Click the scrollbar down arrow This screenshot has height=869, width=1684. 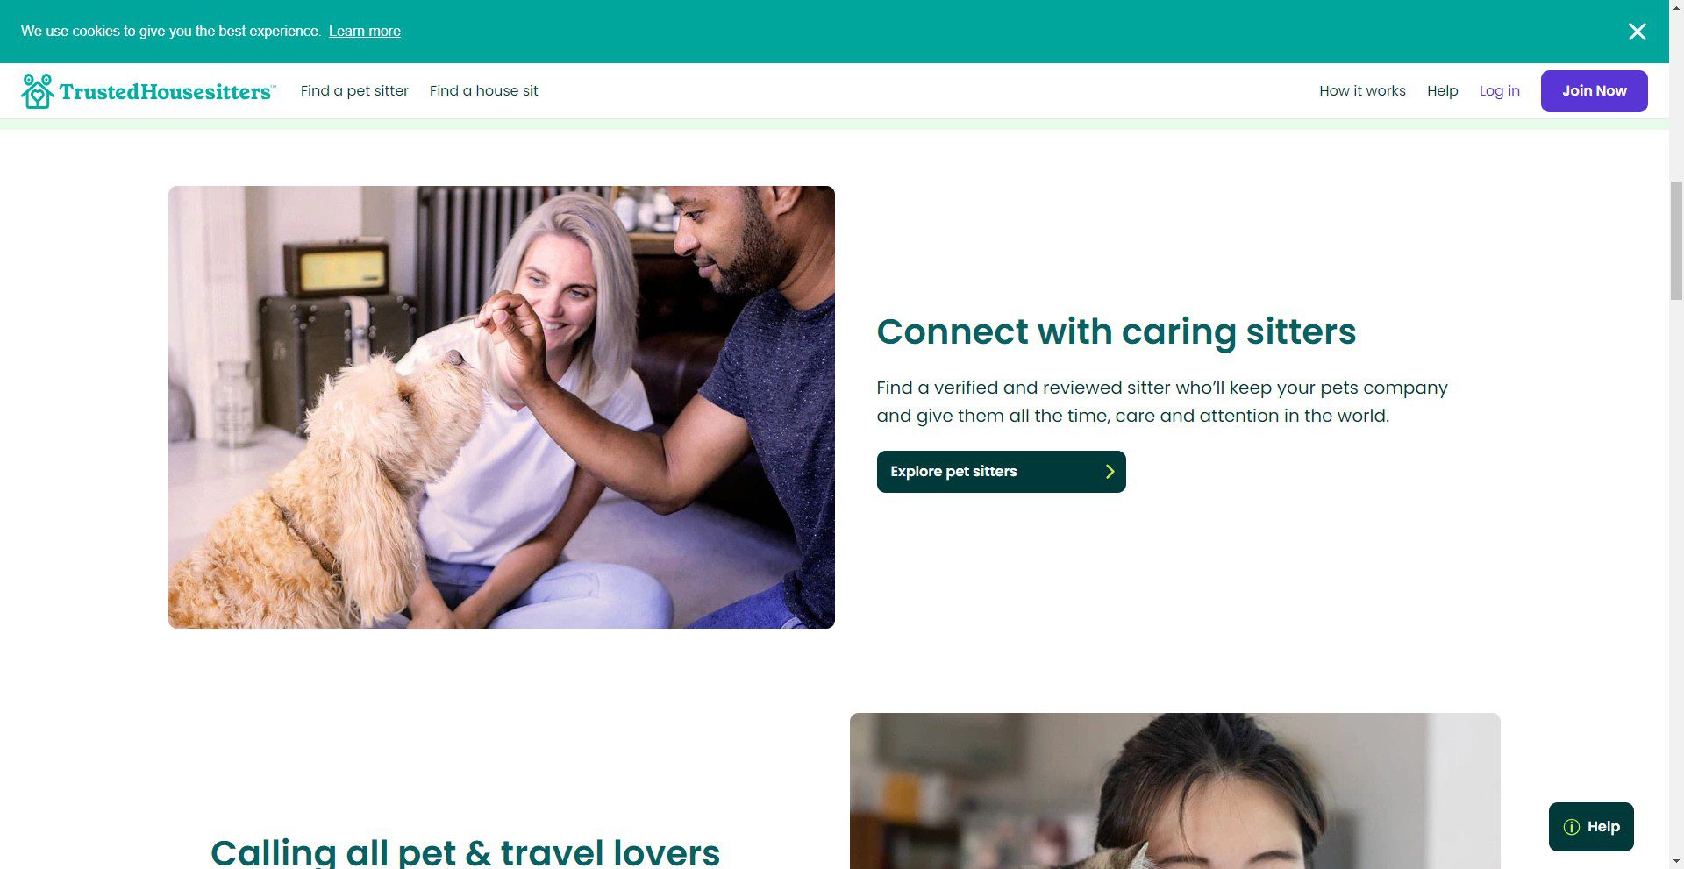pyautogui.click(x=1676, y=862)
